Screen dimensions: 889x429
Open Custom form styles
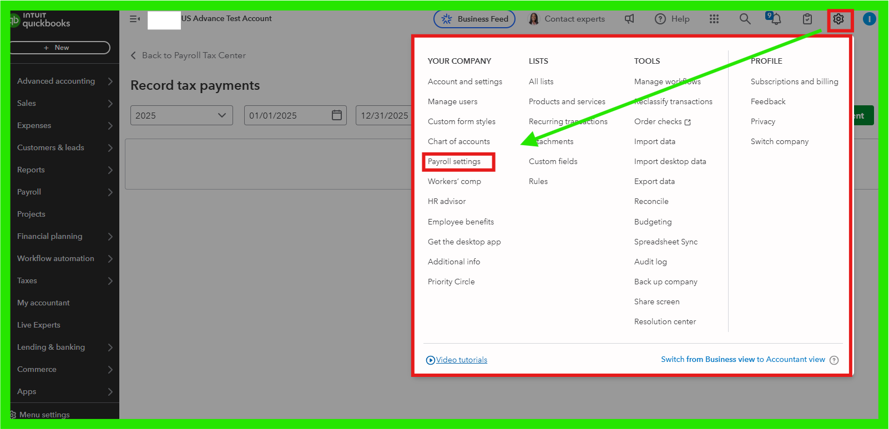(x=462, y=121)
